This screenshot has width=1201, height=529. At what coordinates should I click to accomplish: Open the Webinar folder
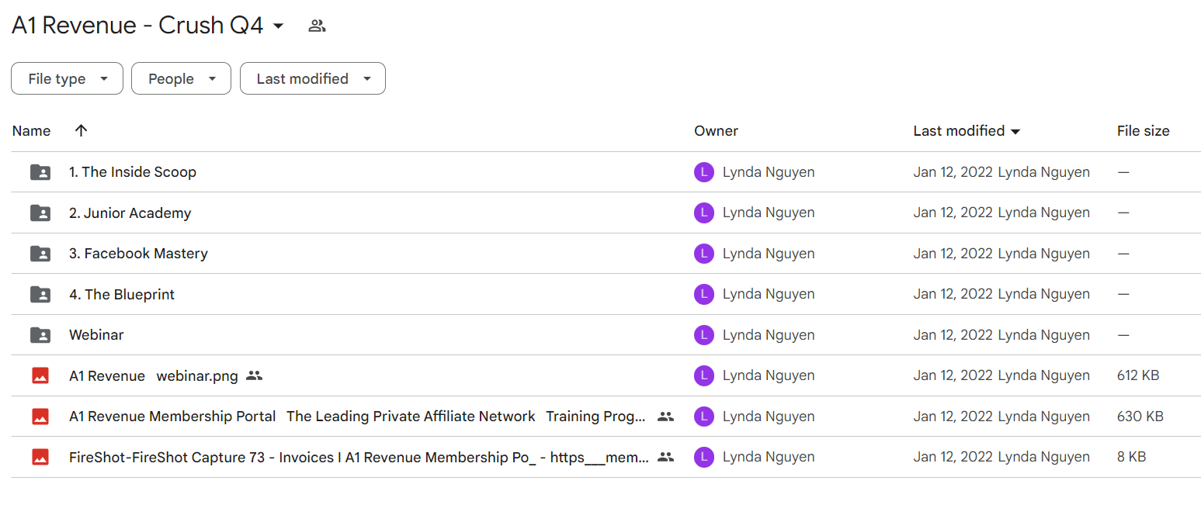(96, 335)
